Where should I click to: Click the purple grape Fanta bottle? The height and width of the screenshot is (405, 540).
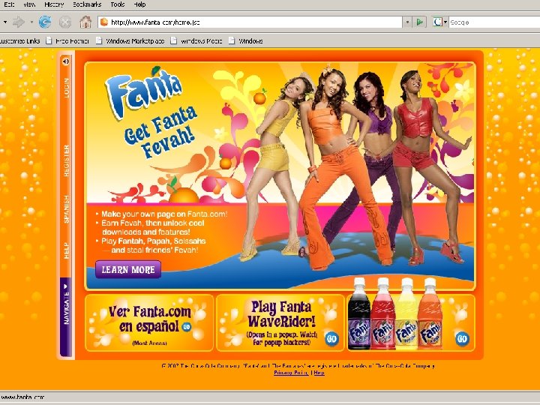point(359,313)
